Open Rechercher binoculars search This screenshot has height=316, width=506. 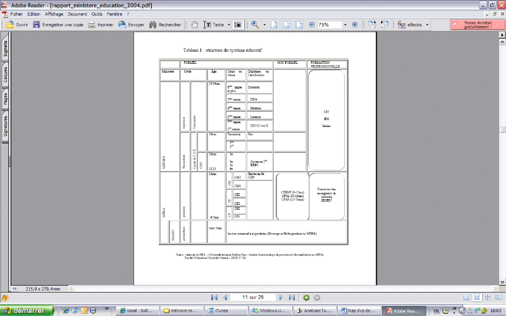pyautogui.click(x=165, y=25)
